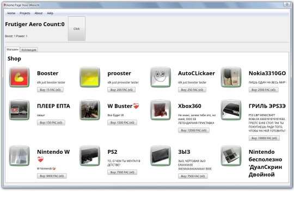Buy Booster for 15 FAC
This screenshot has width=294, height=220.
point(50,90)
